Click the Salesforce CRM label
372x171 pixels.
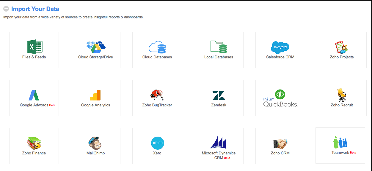tap(280, 57)
